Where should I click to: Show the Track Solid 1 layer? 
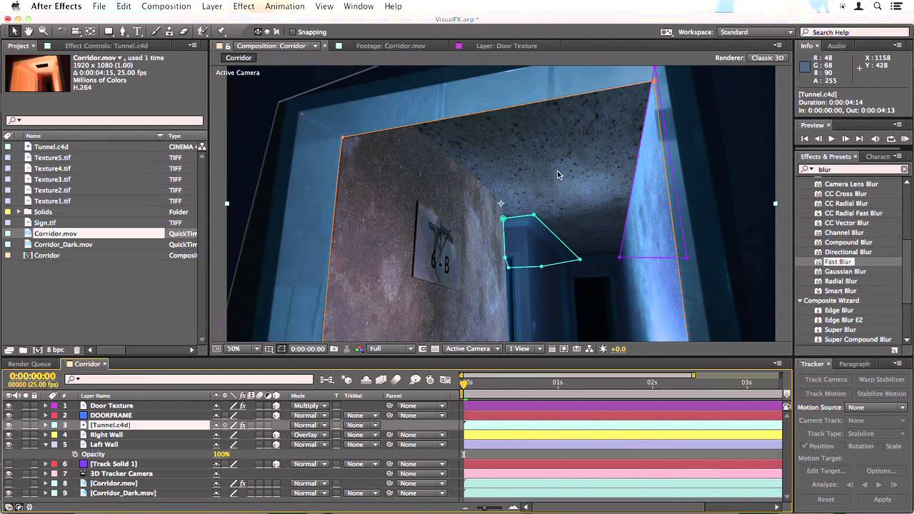click(9, 464)
